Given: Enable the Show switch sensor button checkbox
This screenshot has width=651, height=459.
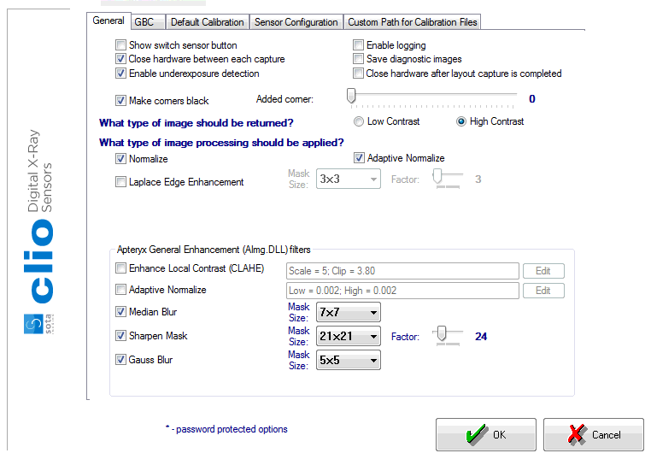Looking at the screenshot, I should 121,45.
